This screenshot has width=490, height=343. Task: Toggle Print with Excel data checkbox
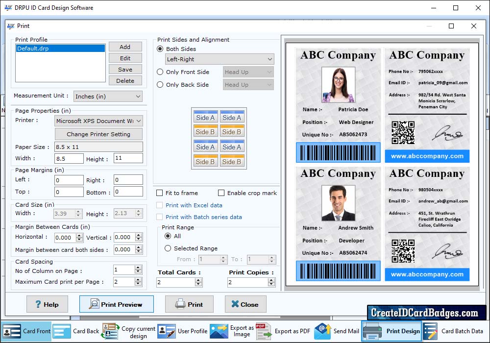pos(159,205)
